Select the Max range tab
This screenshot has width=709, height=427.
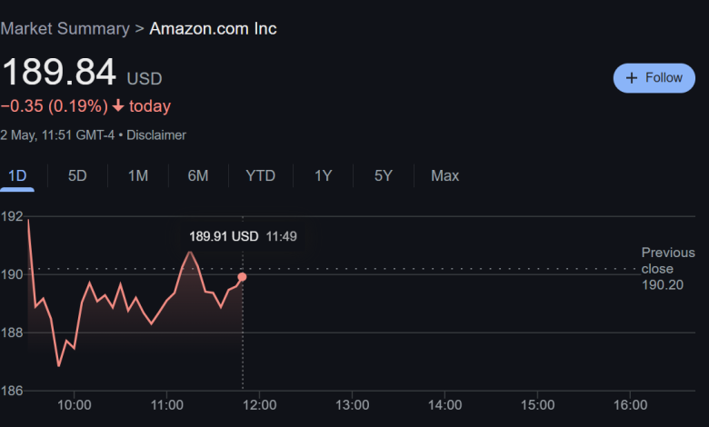coord(444,175)
